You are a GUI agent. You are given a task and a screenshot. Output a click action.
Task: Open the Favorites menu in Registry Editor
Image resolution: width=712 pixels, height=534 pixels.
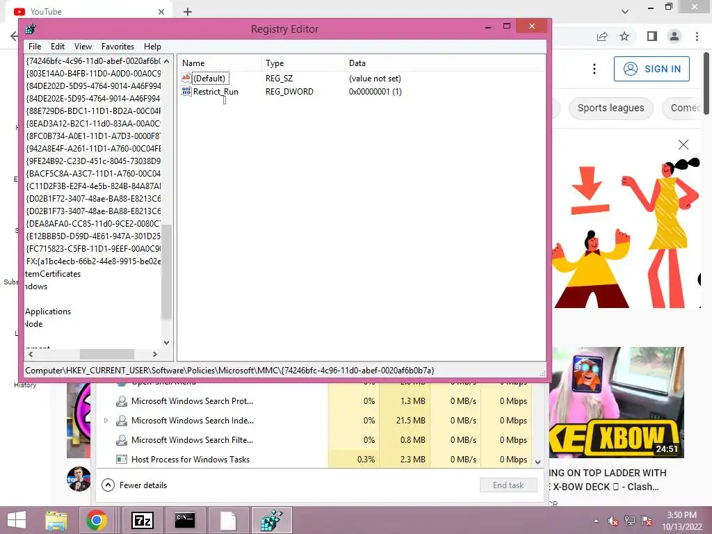(118, 47)
